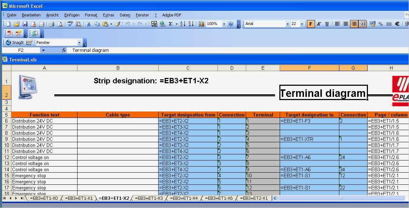
Task: Center the cell text
Action: point(346,24)
